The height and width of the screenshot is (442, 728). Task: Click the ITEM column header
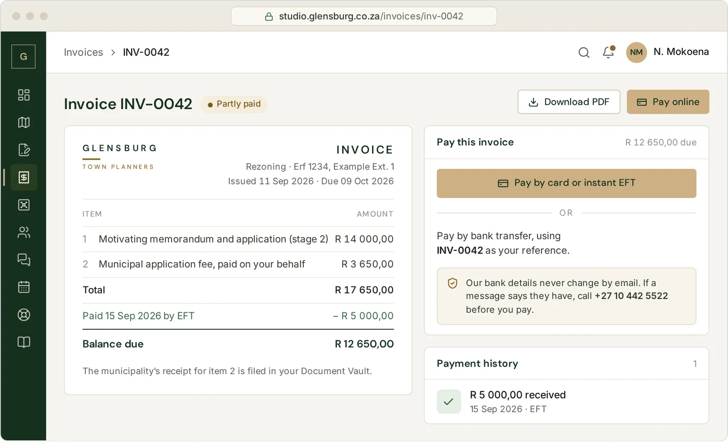(x=92, y=214)
